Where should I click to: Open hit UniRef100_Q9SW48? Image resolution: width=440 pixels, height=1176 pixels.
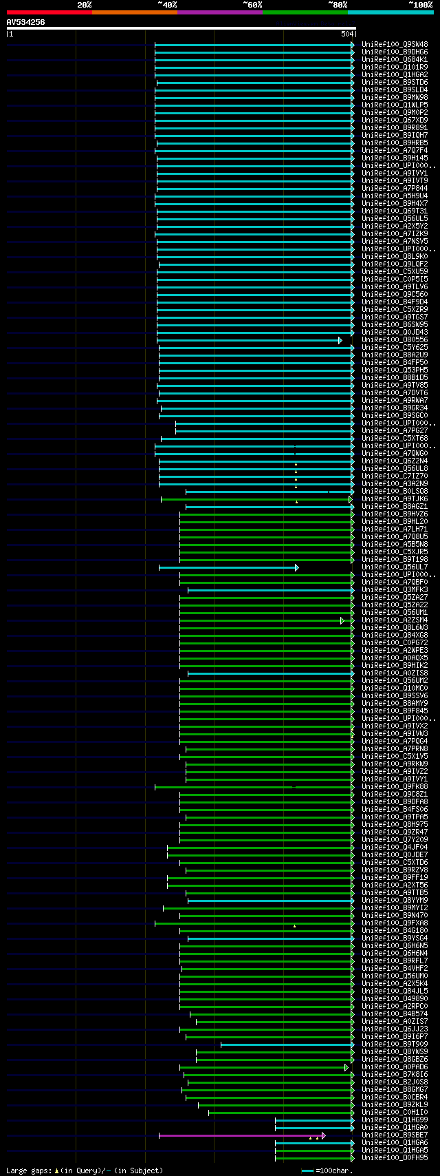click(x=395, y=45)
